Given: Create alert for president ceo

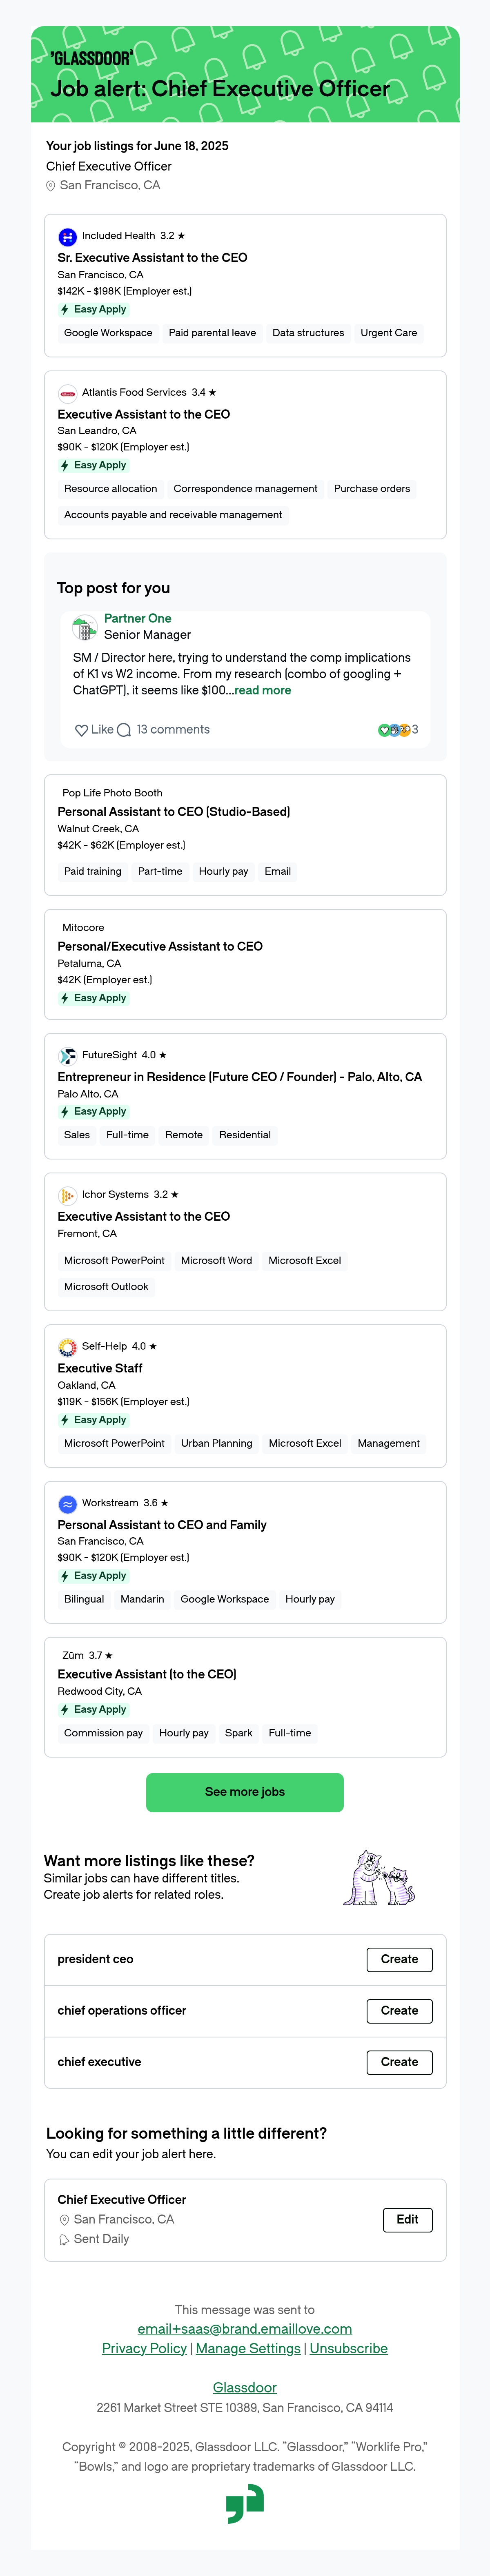Looking at the screenshot, I should 399,1959.
